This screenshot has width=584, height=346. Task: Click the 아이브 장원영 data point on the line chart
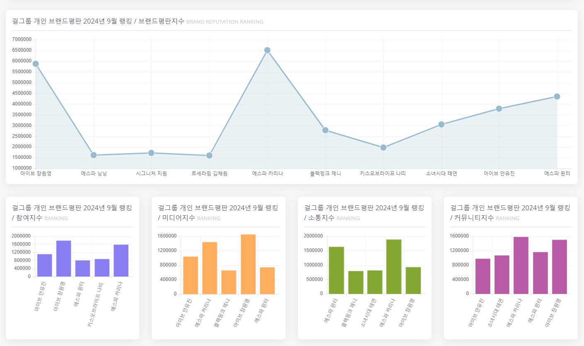(36, 64)
